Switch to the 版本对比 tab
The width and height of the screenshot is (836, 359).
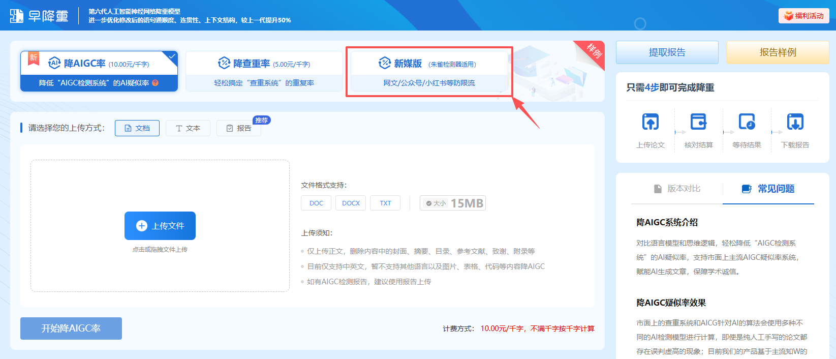676,189
